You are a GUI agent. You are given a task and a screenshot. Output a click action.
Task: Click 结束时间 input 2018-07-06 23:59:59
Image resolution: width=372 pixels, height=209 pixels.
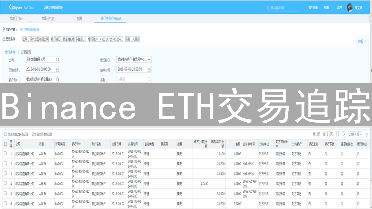coord(134,69)
